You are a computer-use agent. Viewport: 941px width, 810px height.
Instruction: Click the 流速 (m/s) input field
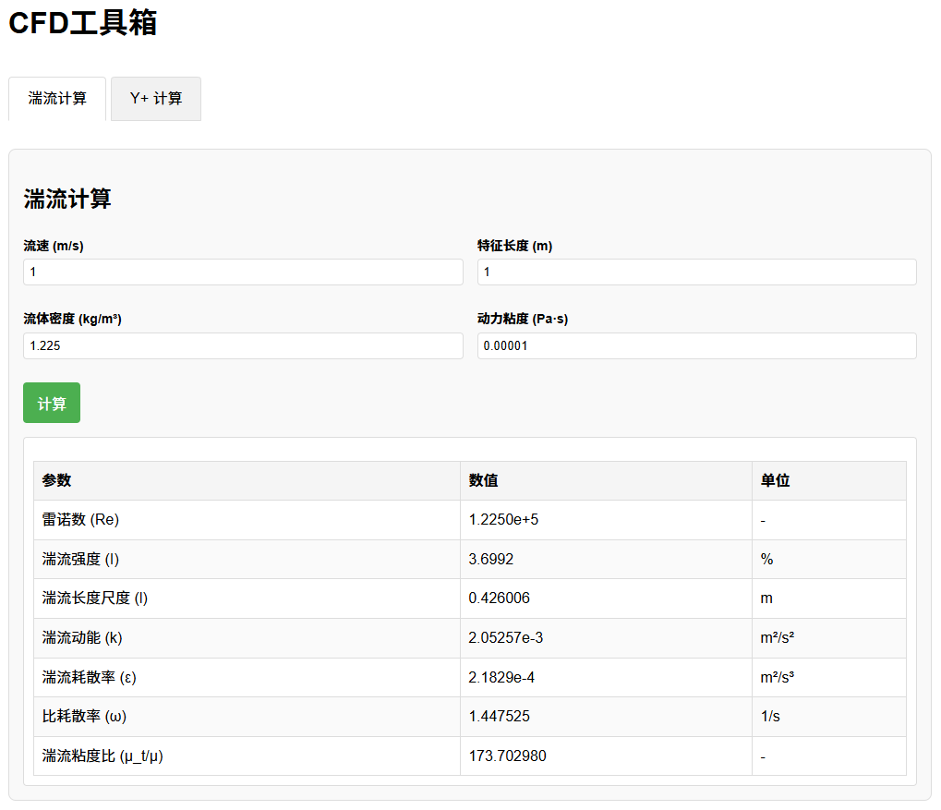(x=243, y=272)
